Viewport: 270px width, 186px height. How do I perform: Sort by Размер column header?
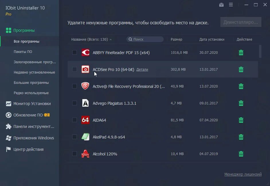pos(176,39)
